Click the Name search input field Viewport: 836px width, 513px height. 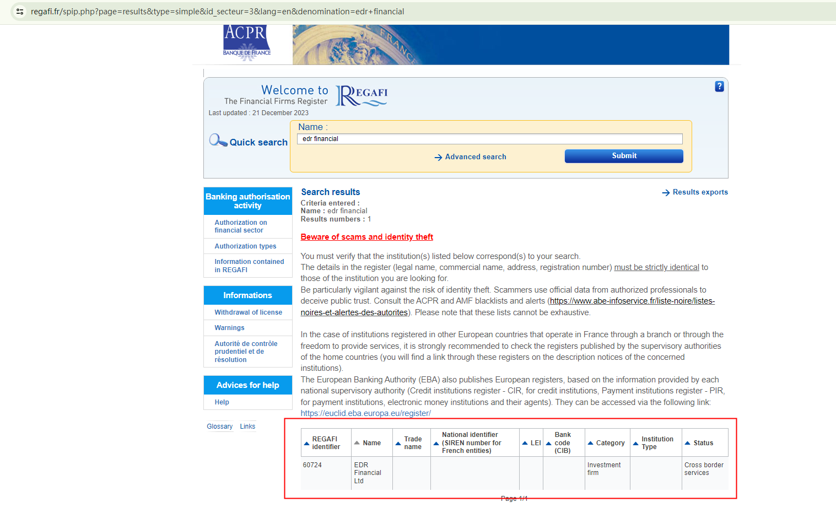[x=489, y=139]
